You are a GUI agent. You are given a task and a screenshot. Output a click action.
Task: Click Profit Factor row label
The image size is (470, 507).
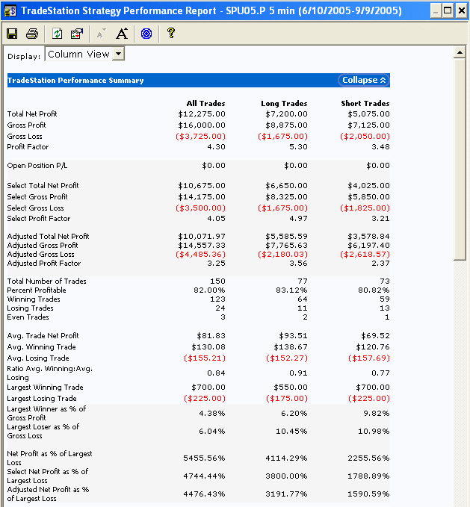pyautogui.click(x=28, y=147)
